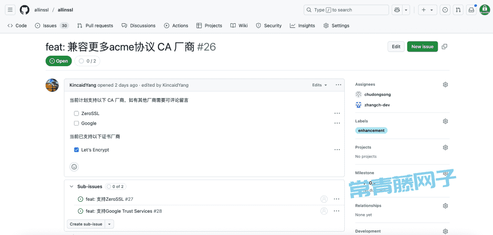The height and width of the screenshot is (235, 493).
Task: Open allinssl repository link in breadcrumb
Action: tap(65, 10)
